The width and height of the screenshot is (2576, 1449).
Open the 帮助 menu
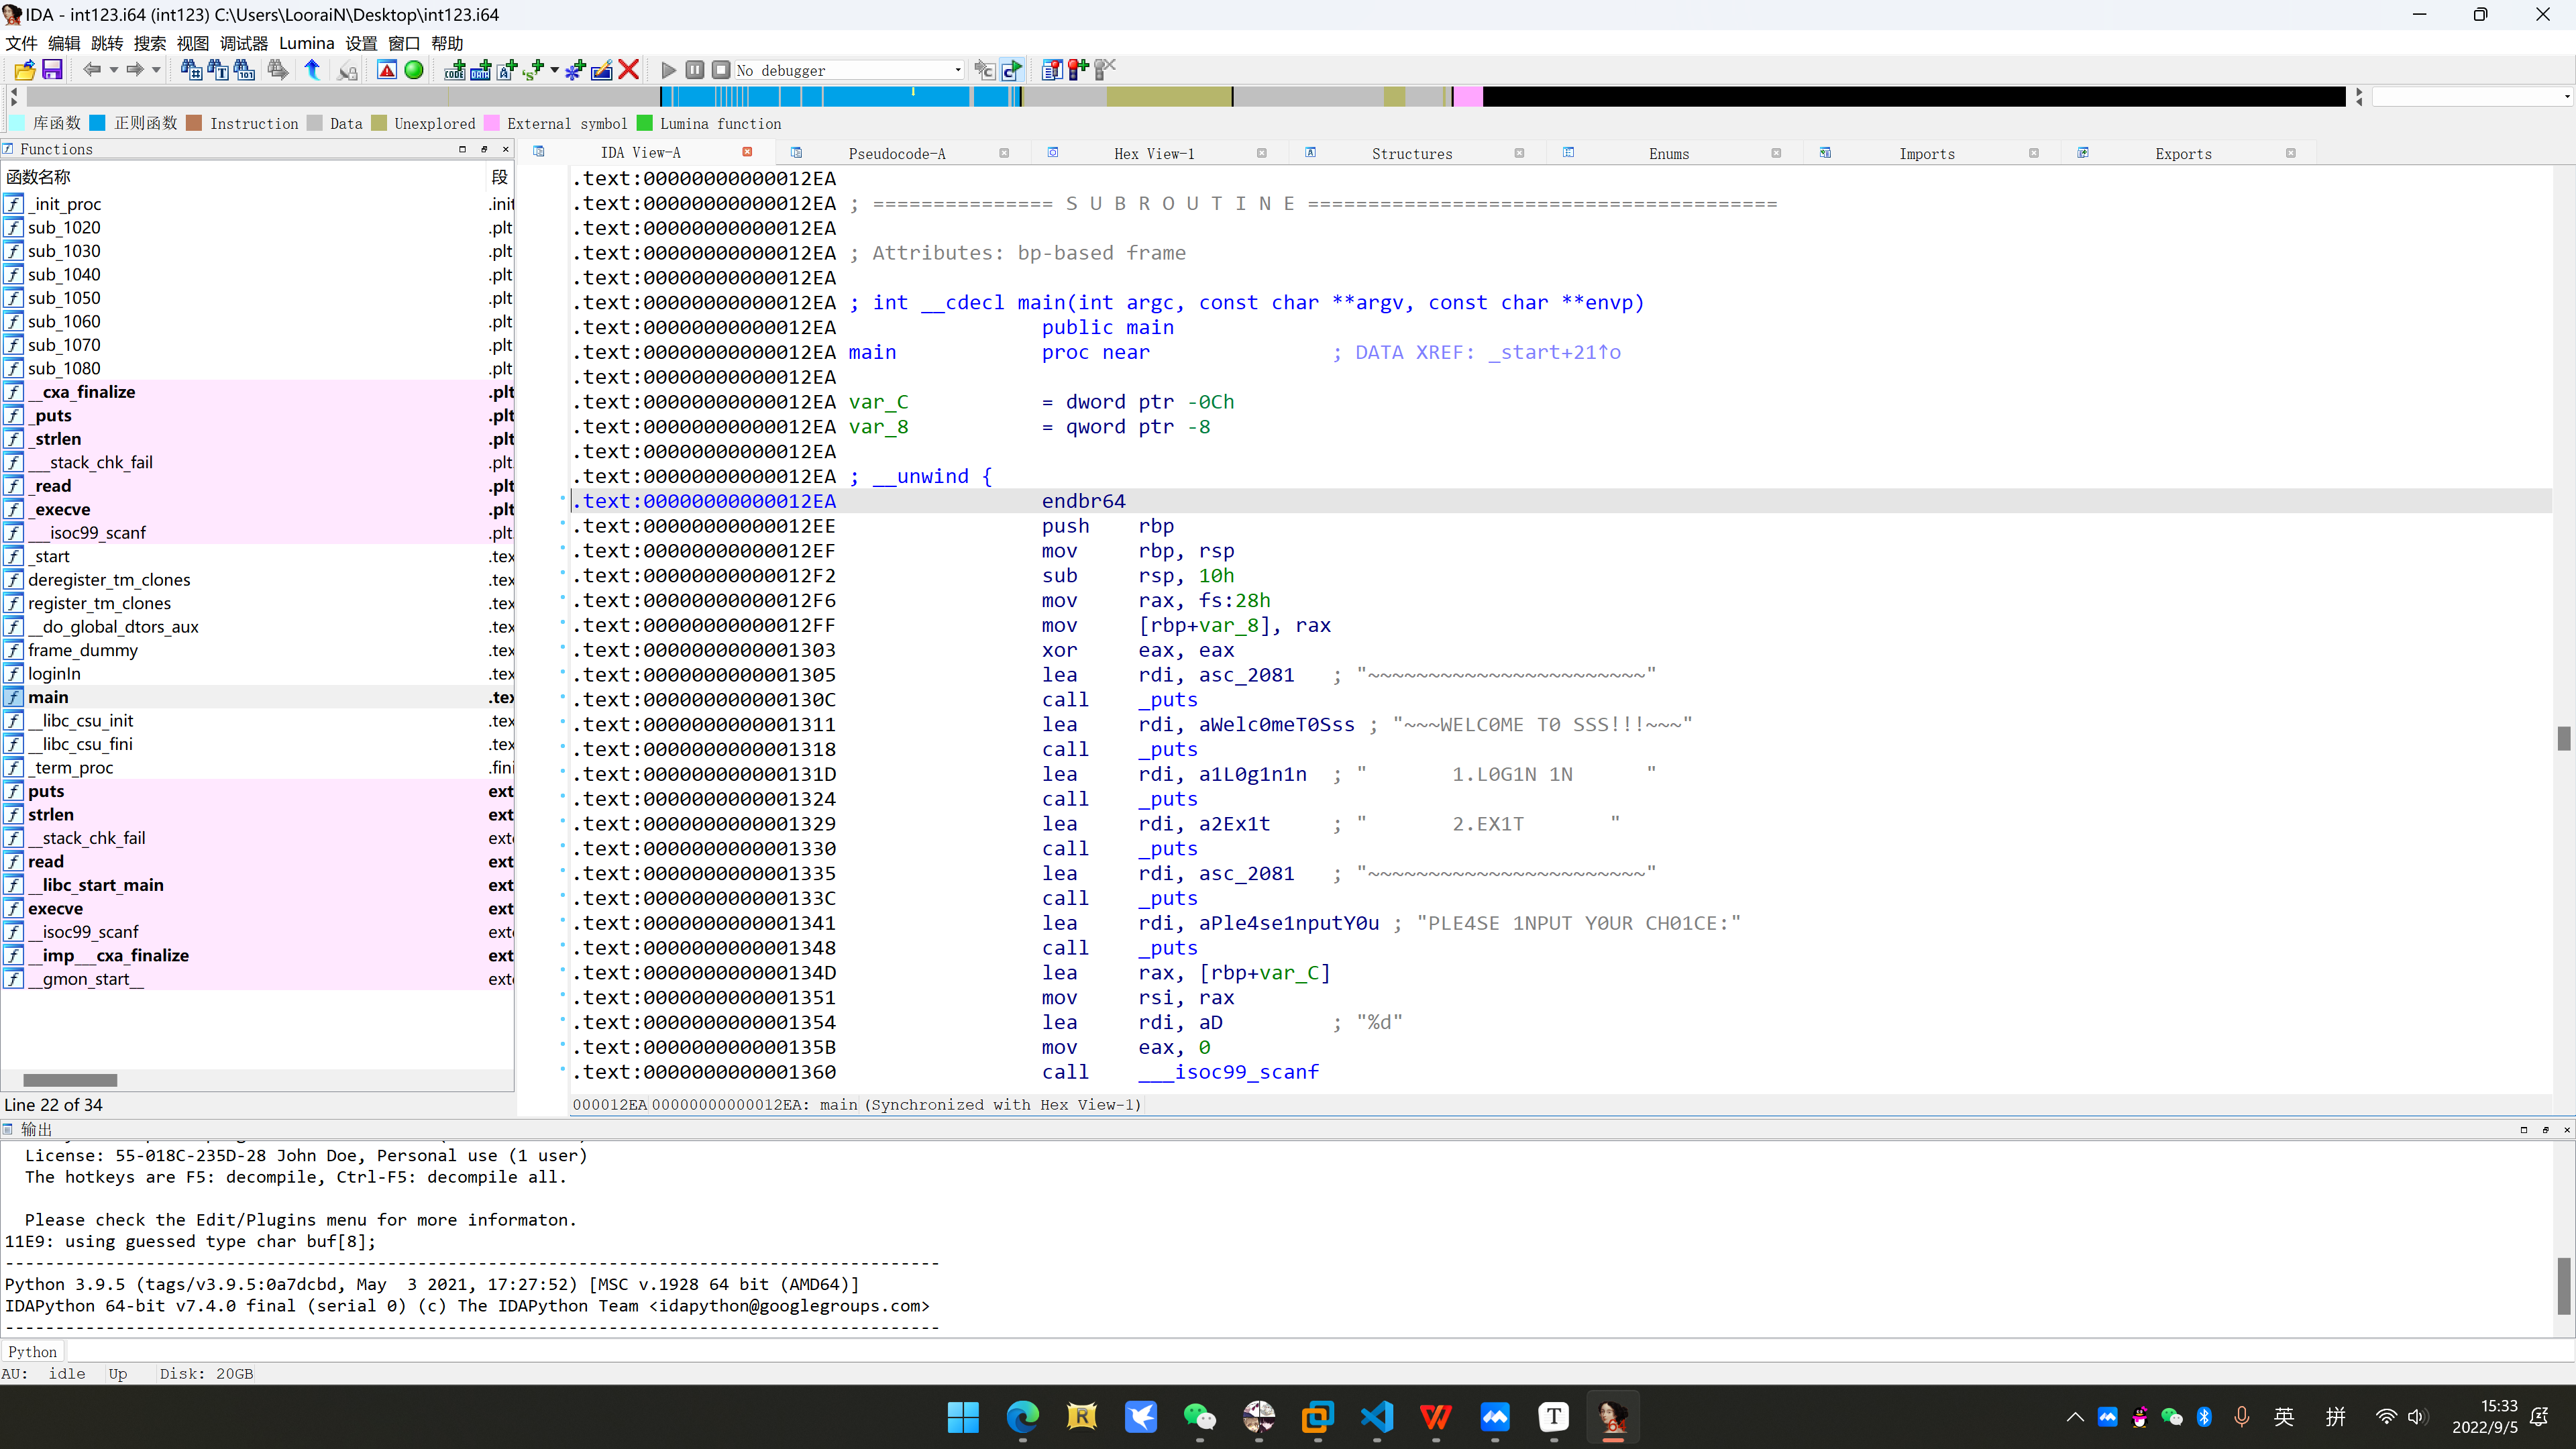pos(447,43)
